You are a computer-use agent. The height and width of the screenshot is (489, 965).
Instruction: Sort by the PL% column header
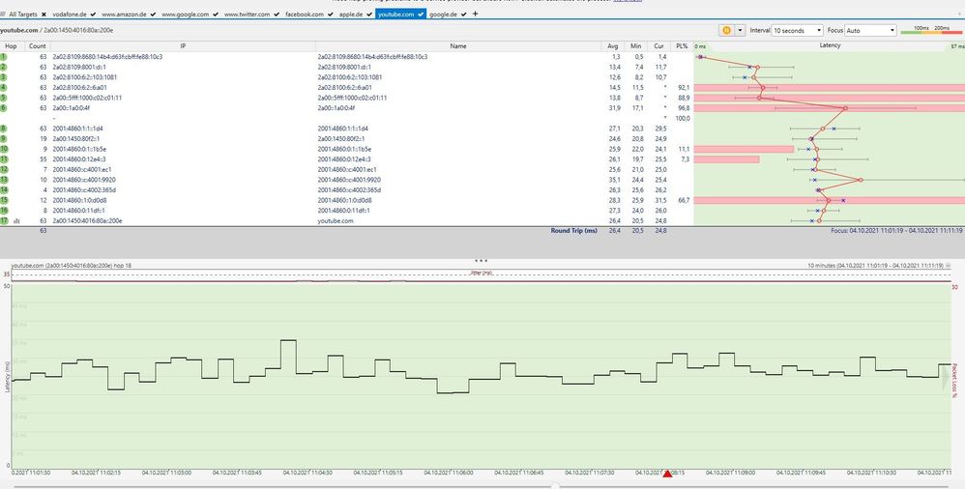point(682,46)
